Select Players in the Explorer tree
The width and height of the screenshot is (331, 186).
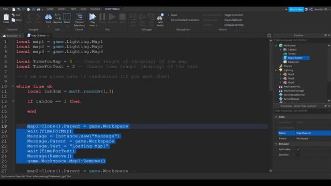coord(288,66)
